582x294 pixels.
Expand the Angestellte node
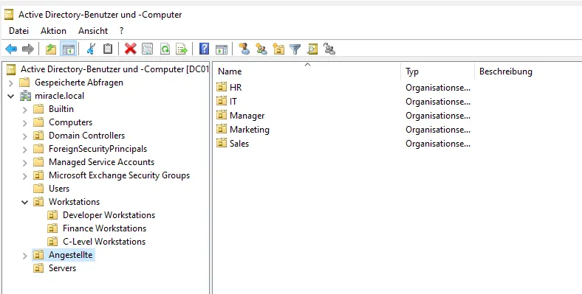coord(25,256)
